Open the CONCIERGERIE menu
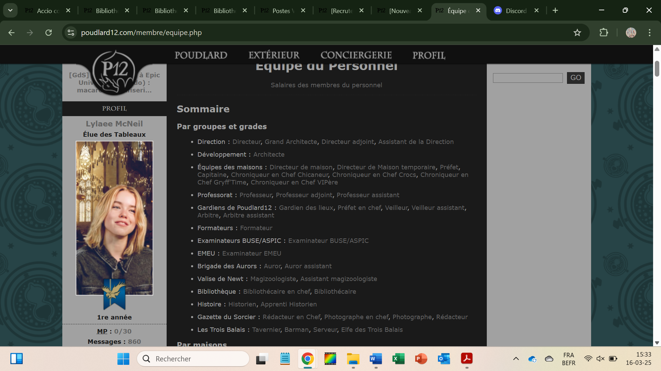The width and height of the screenshot is (661, 371). click(356, 55)
